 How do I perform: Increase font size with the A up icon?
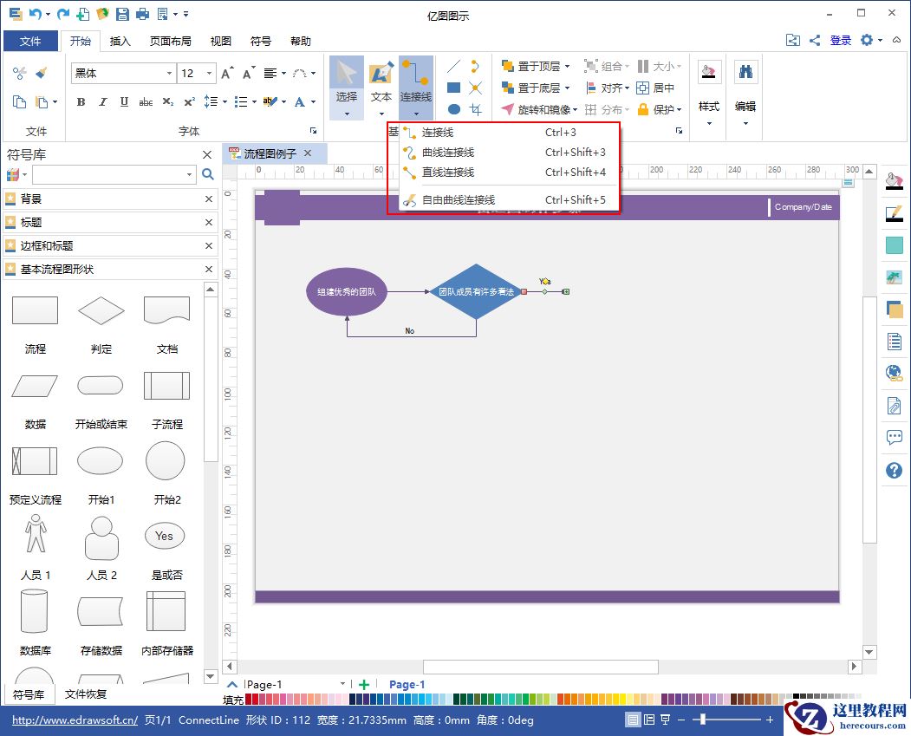pos(227,73)
